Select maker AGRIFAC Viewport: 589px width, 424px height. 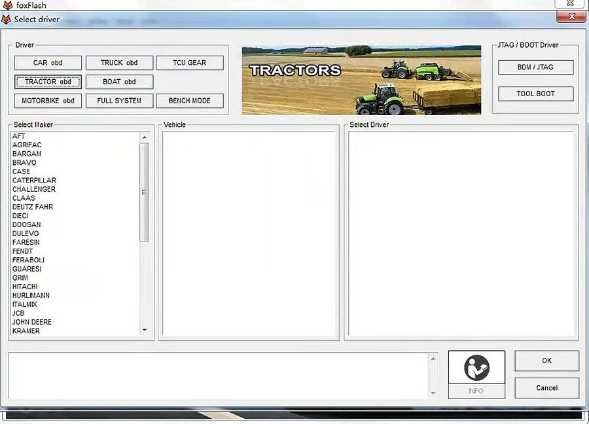pos(27,145)
